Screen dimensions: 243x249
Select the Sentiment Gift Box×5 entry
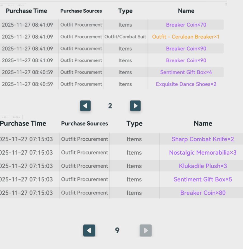coord(203,179)
